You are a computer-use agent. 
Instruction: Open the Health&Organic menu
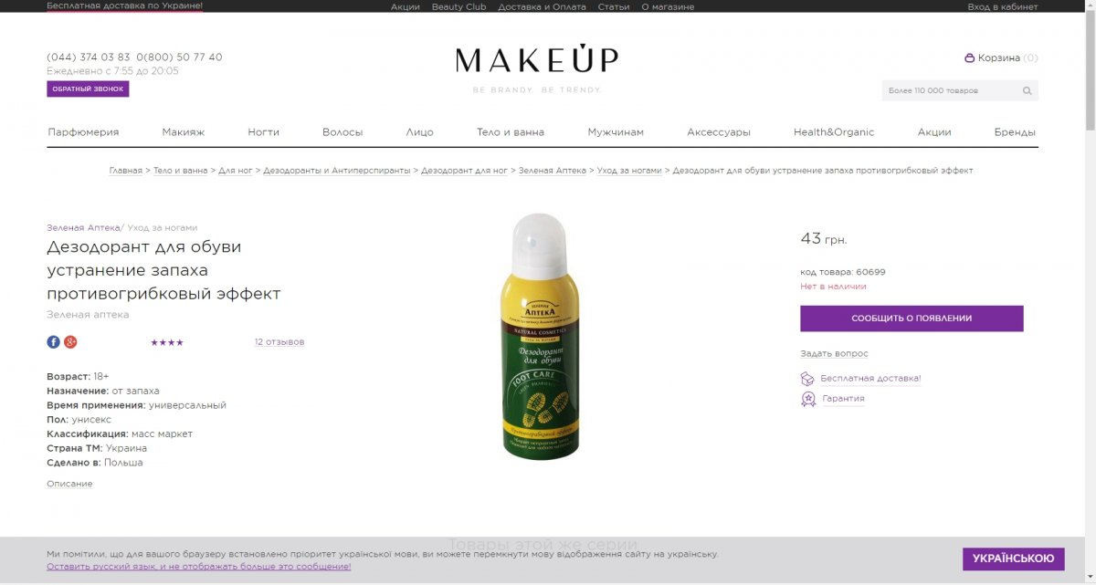[x=834, y=131]
